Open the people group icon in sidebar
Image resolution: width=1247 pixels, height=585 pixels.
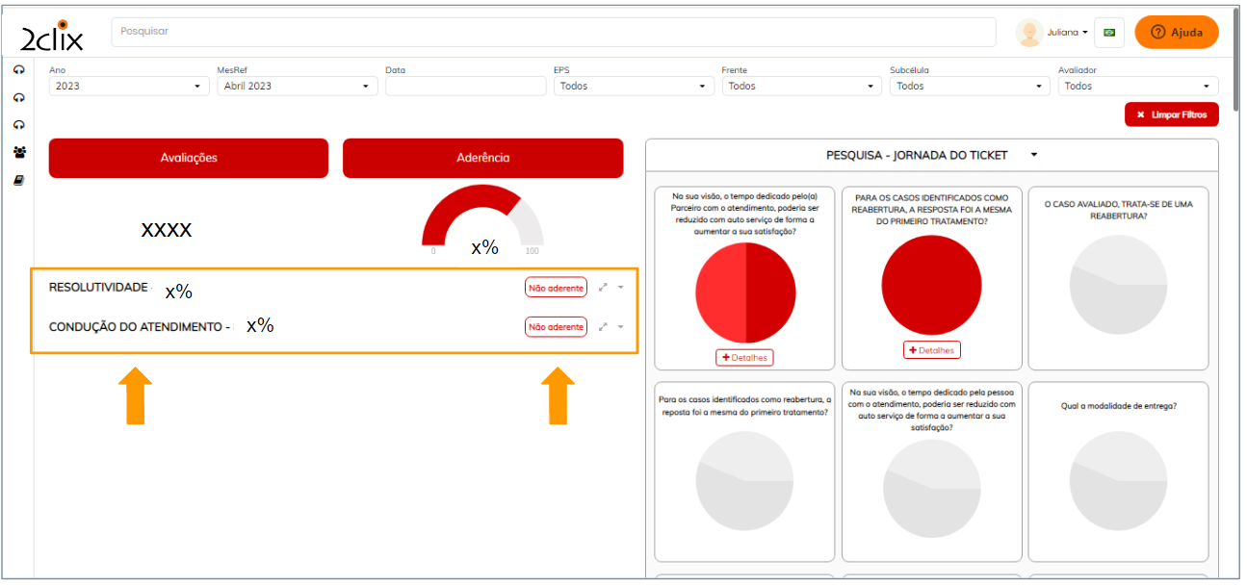pos(18,152)
